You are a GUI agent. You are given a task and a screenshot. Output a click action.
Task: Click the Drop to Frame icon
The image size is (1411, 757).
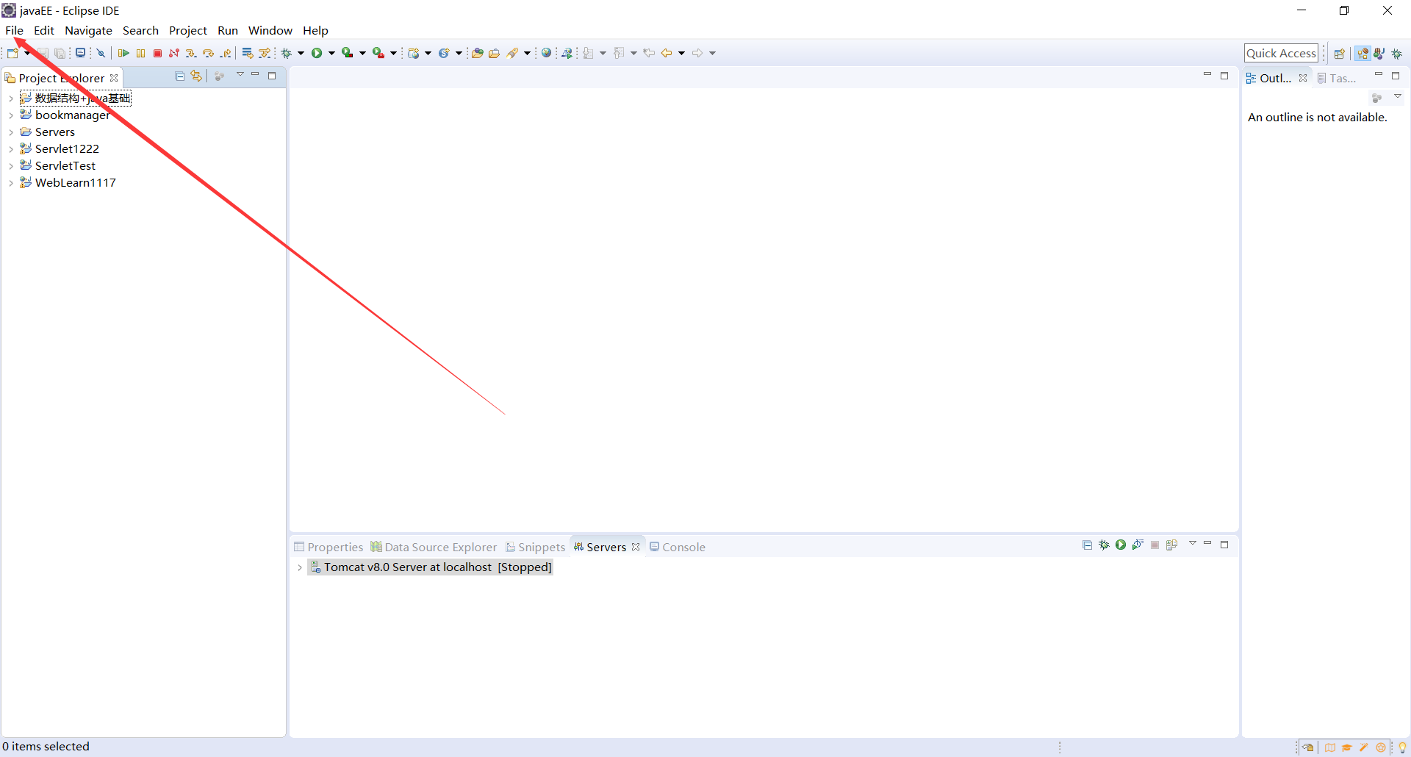point(248,53)
